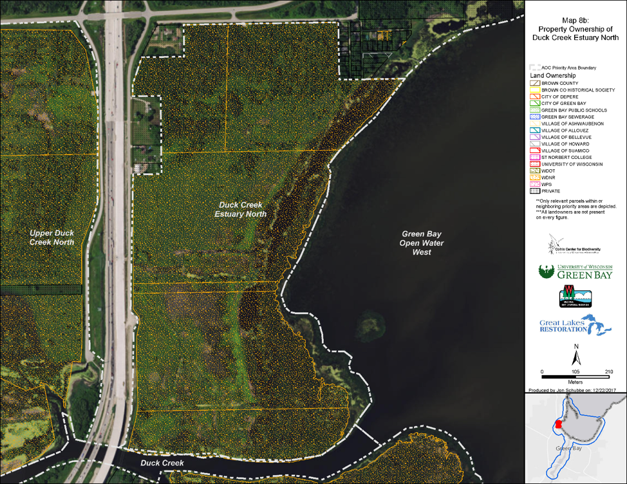This screenshot has height=484, width=627.
Task: Click the Cofrin Center for Biodiversity logo
Action: [573, 247]
